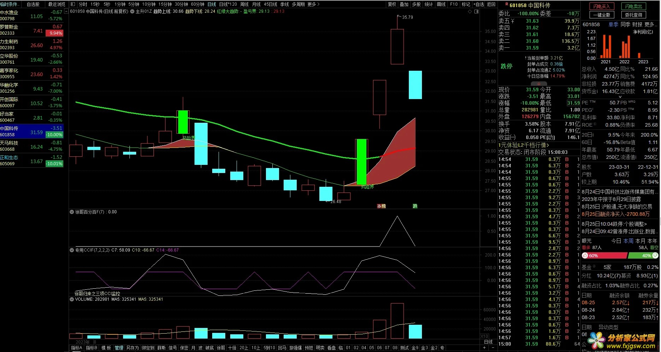Click the 闪电买入 quick buy button
661x352 pixels.
[x=602, y=6]
